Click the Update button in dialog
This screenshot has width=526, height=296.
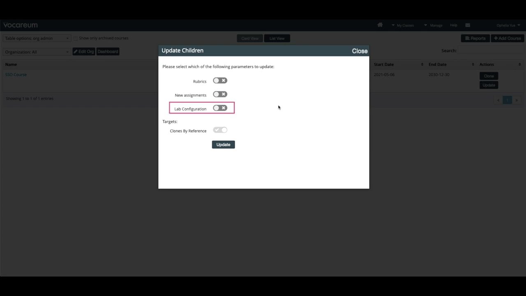pyautogui.click(x=223, y=144)
